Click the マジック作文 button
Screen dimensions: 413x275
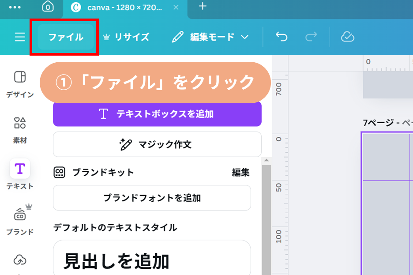[157, 144]
